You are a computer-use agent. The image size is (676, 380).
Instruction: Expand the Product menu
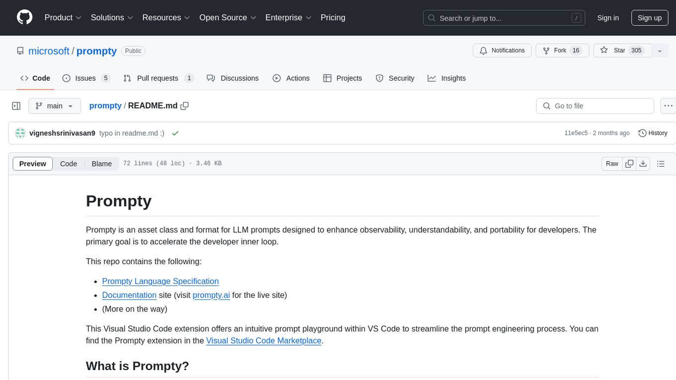(x=63, y=17)
